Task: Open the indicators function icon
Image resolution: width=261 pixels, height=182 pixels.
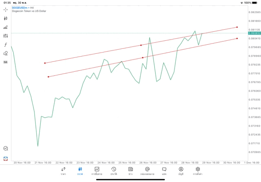Action: click(6, 45)
